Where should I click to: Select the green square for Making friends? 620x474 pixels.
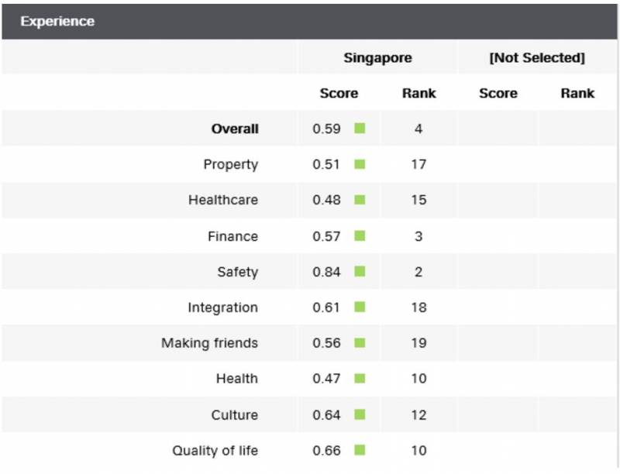pyautogui.click(x=360, y=343)
